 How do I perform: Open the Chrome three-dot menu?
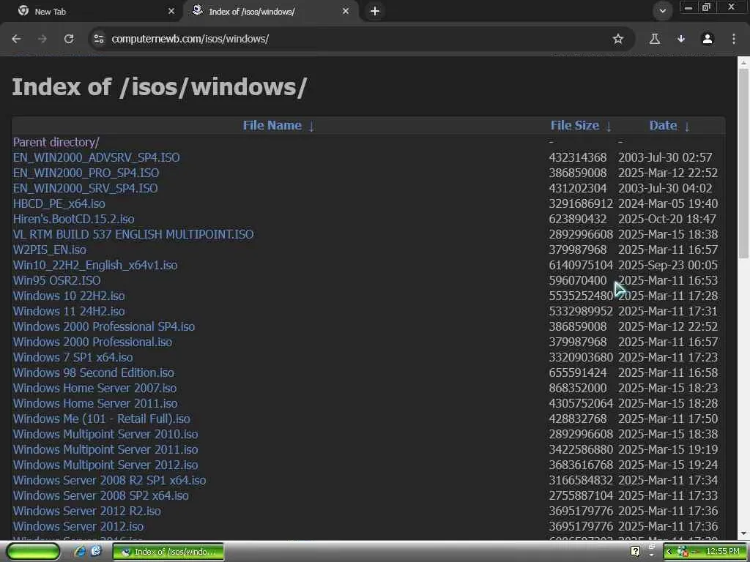click(734, 39)
